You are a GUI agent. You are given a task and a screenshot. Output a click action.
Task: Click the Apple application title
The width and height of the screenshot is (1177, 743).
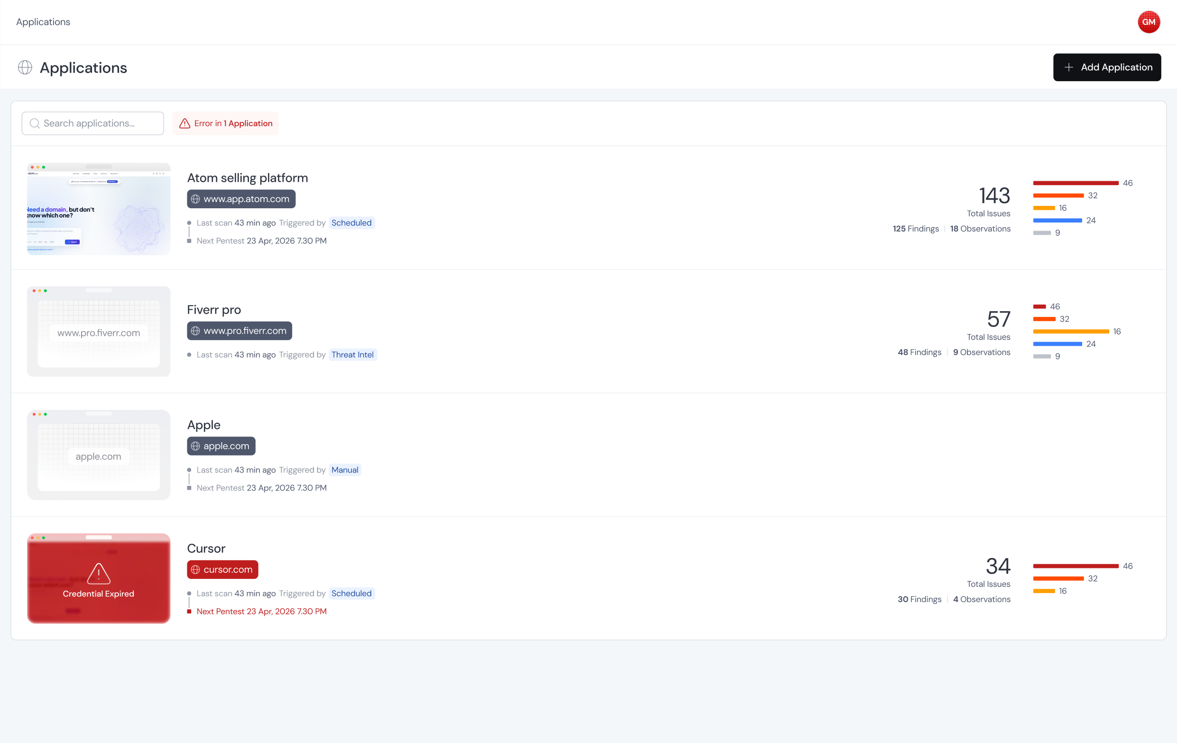[x=204, y=425]
